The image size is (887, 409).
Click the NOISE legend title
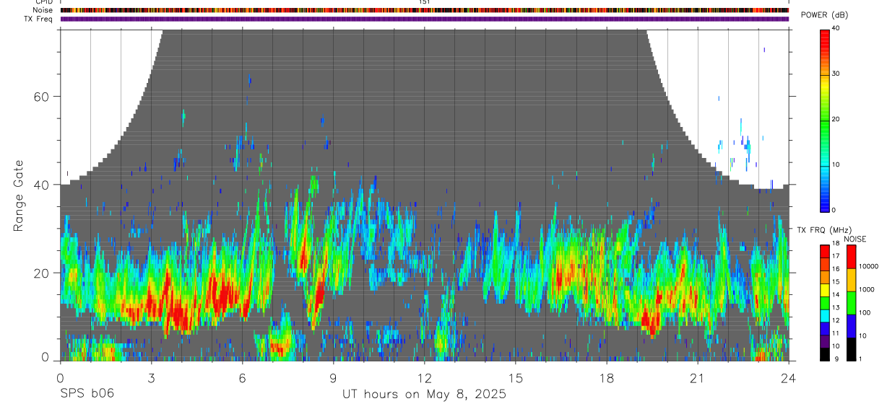tap(855, 239)
